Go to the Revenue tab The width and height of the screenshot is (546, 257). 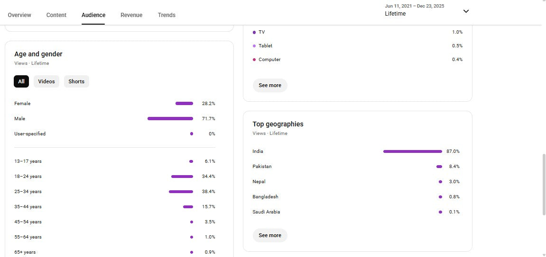point(131,15)
